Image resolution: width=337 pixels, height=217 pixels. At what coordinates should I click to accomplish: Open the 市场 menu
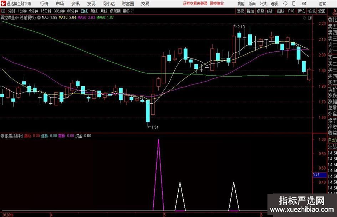60,4
